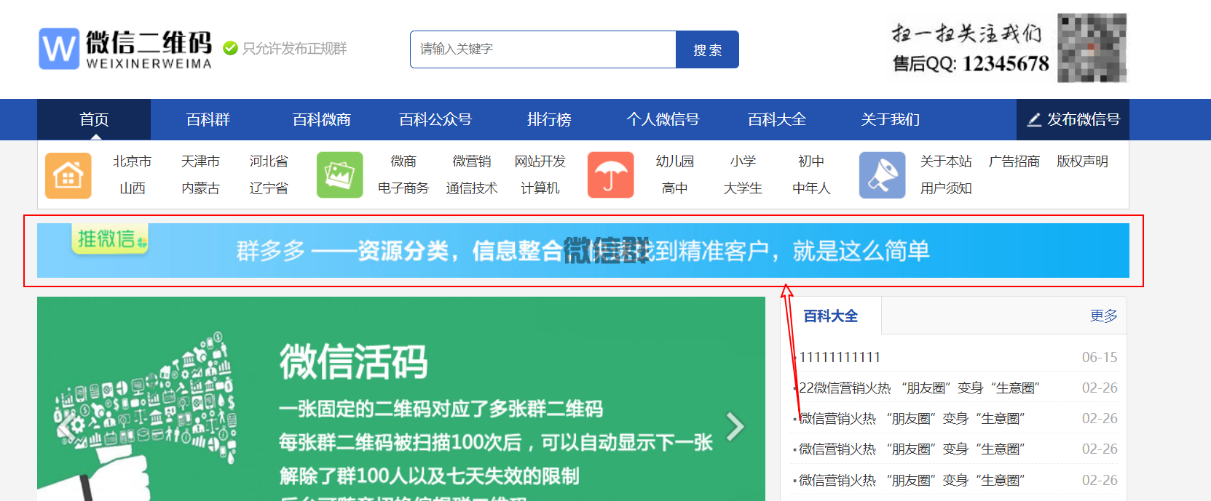Click the blue megaphone category icon
Image resolution: width=1211 pixels, height=501 pixels.
click(x=882, y=175)
